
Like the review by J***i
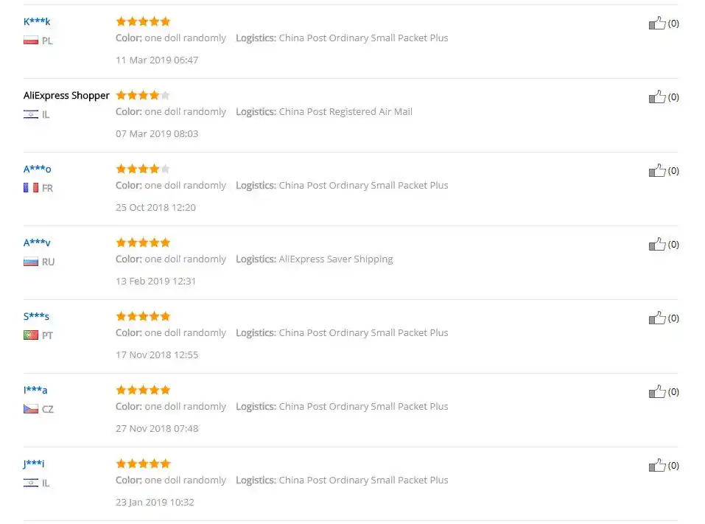[657, 466]
